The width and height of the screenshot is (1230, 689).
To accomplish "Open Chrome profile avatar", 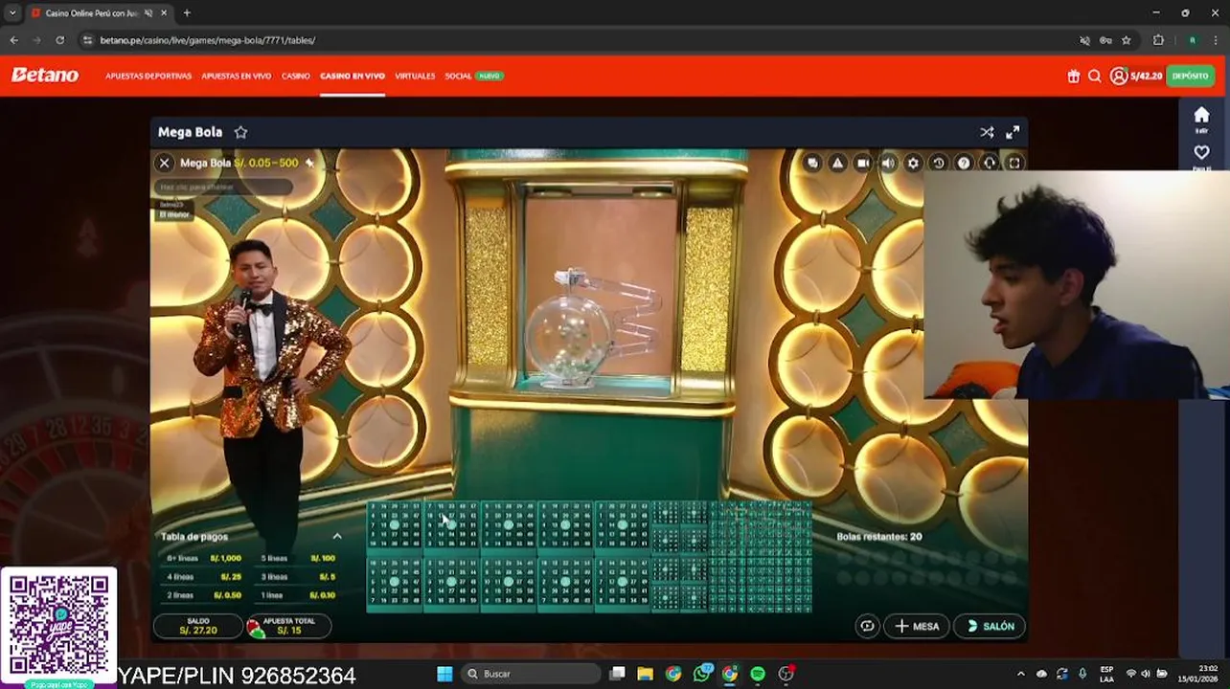I will coord(1192,40).
